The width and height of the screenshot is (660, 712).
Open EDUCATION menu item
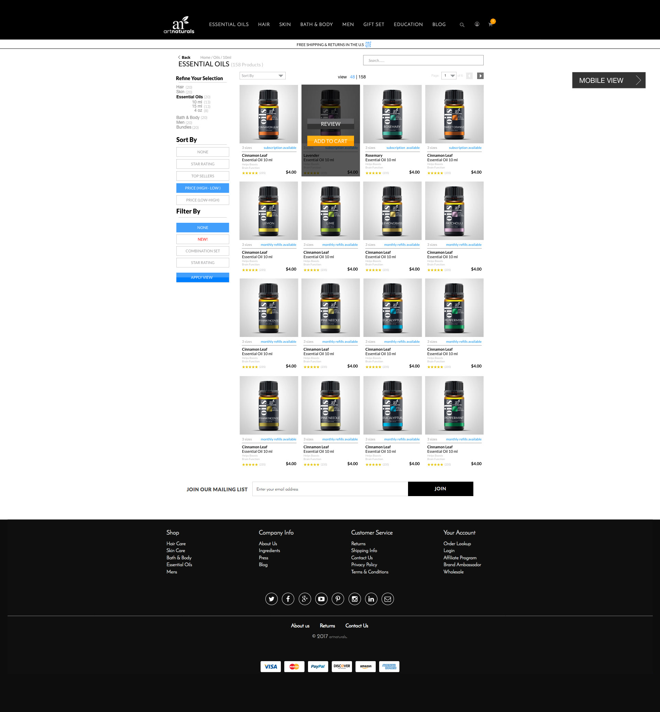pos(408,24)
